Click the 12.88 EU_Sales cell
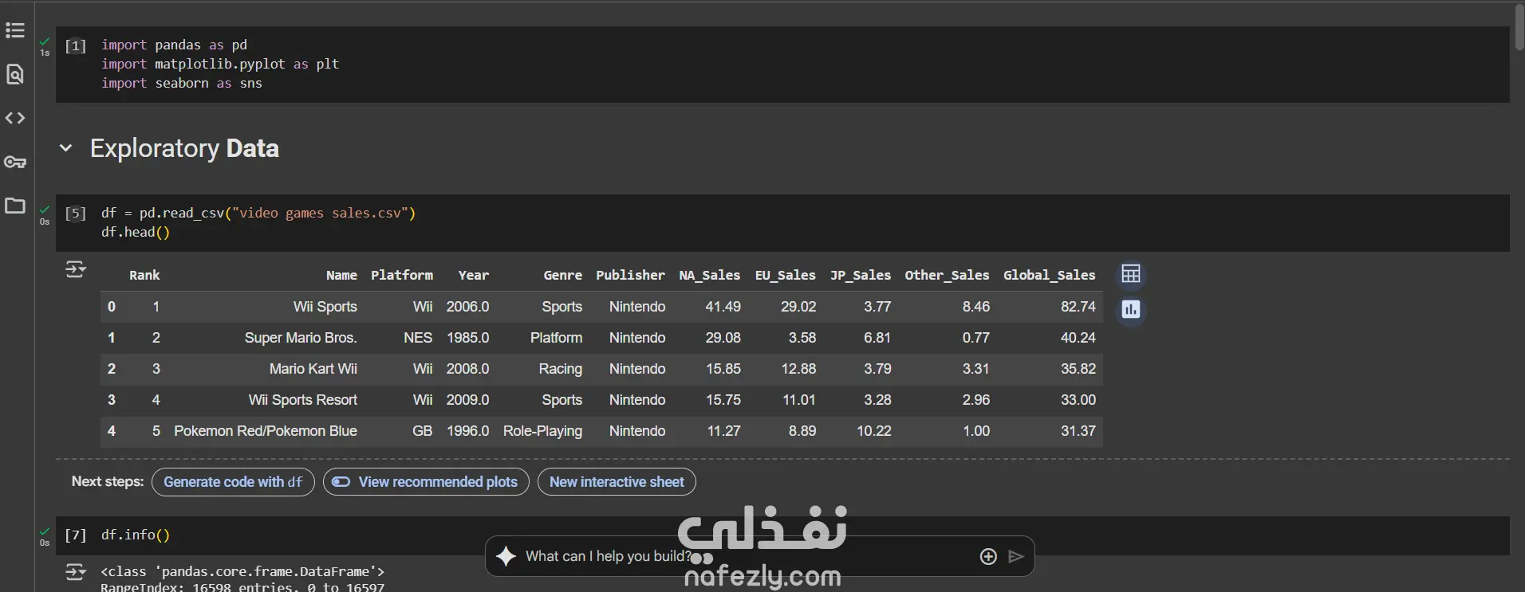 [799, 369]
